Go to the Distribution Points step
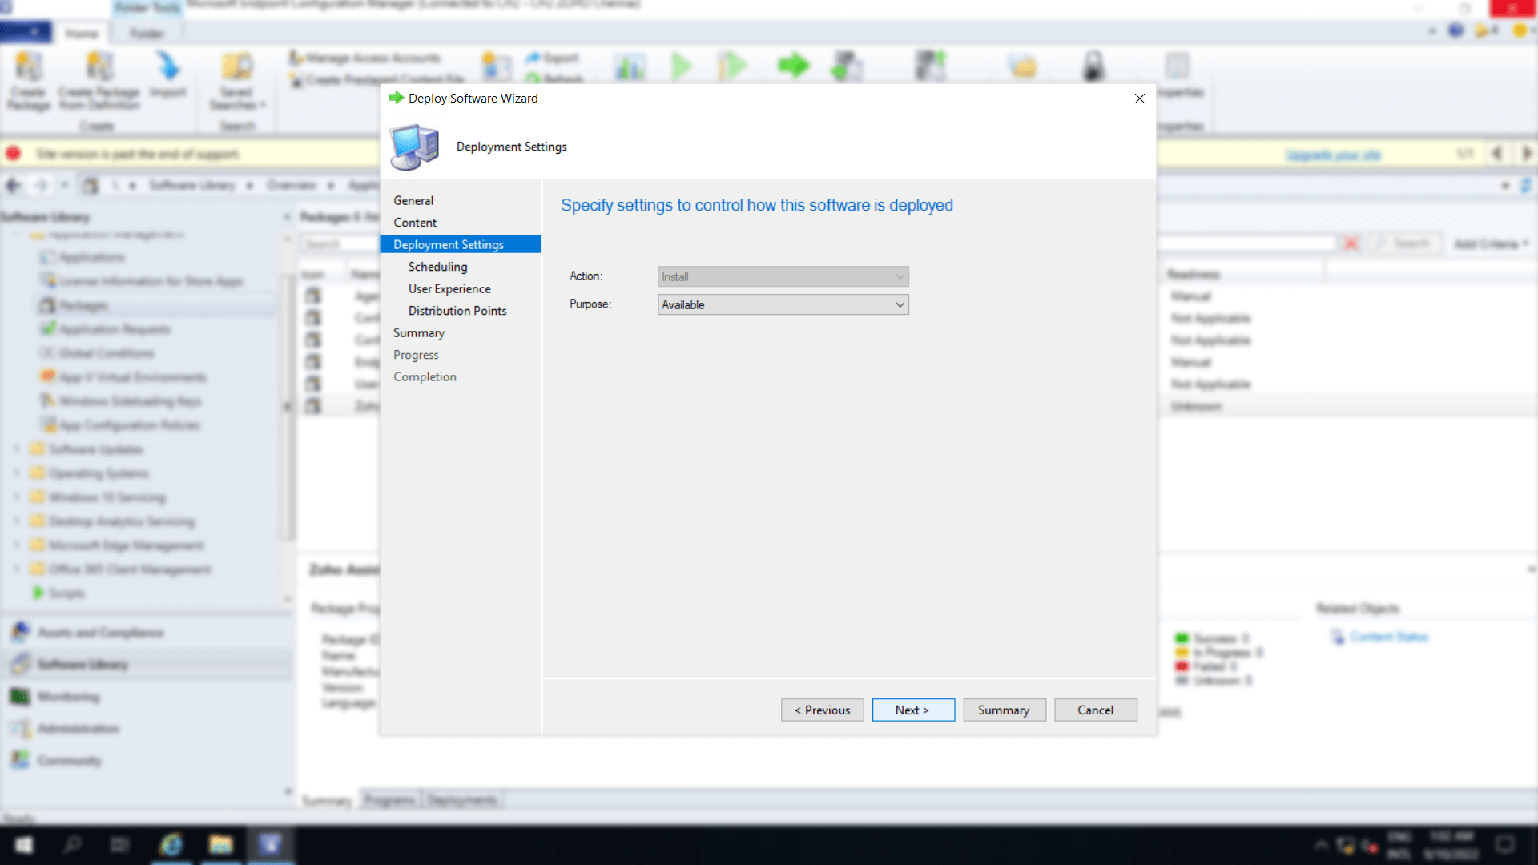The width and height of the screenshot is (1538, 865). point(457,311)
